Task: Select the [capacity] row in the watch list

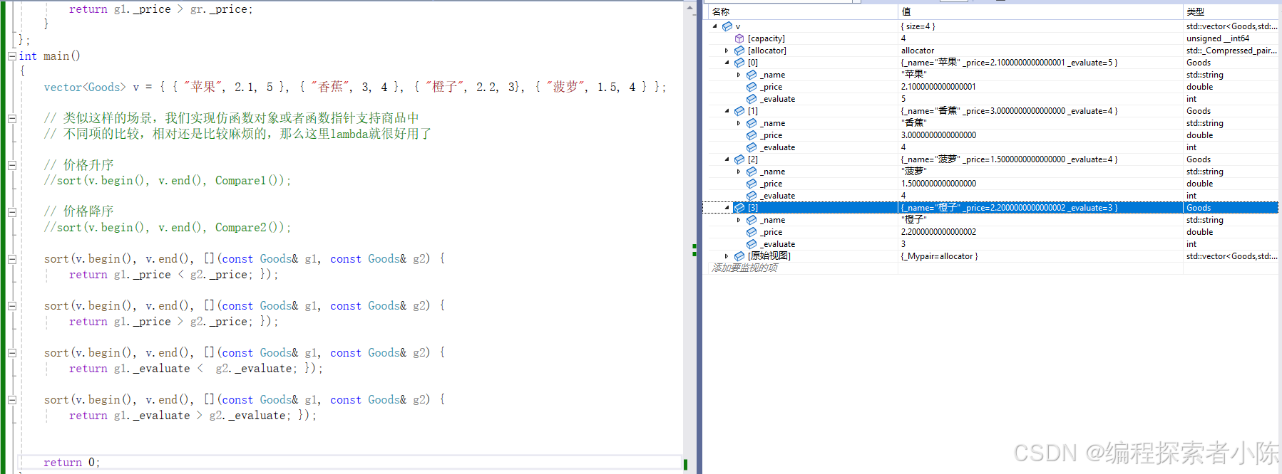Action: [x=992, y=38]
